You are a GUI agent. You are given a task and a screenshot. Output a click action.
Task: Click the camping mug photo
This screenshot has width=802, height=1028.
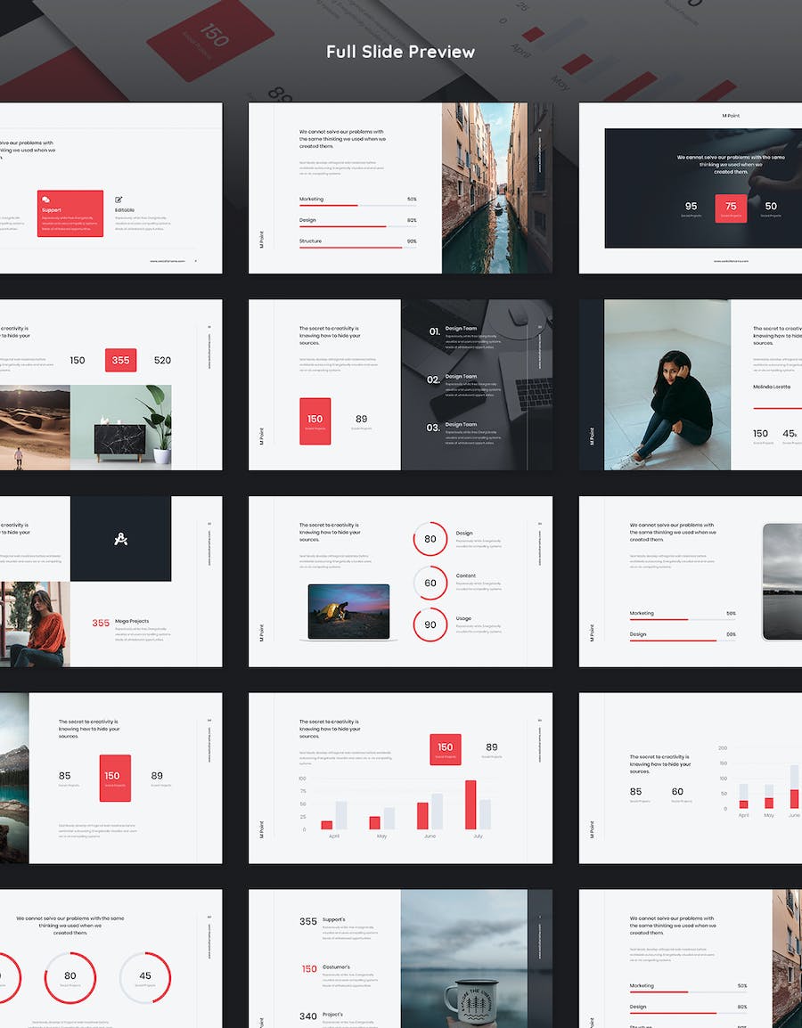tap(463, 959)
